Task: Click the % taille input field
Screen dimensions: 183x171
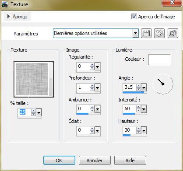Action: pos(25,112)
